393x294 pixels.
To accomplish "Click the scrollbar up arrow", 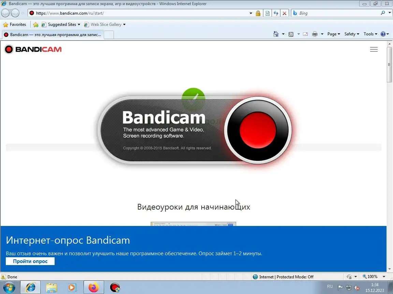I will [x=390, y=44].
